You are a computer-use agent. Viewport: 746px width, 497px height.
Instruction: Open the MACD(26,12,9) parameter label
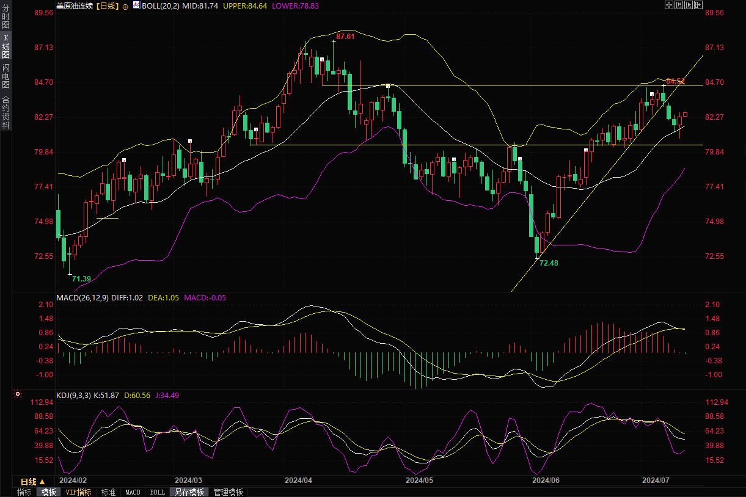tap(82, 297)
